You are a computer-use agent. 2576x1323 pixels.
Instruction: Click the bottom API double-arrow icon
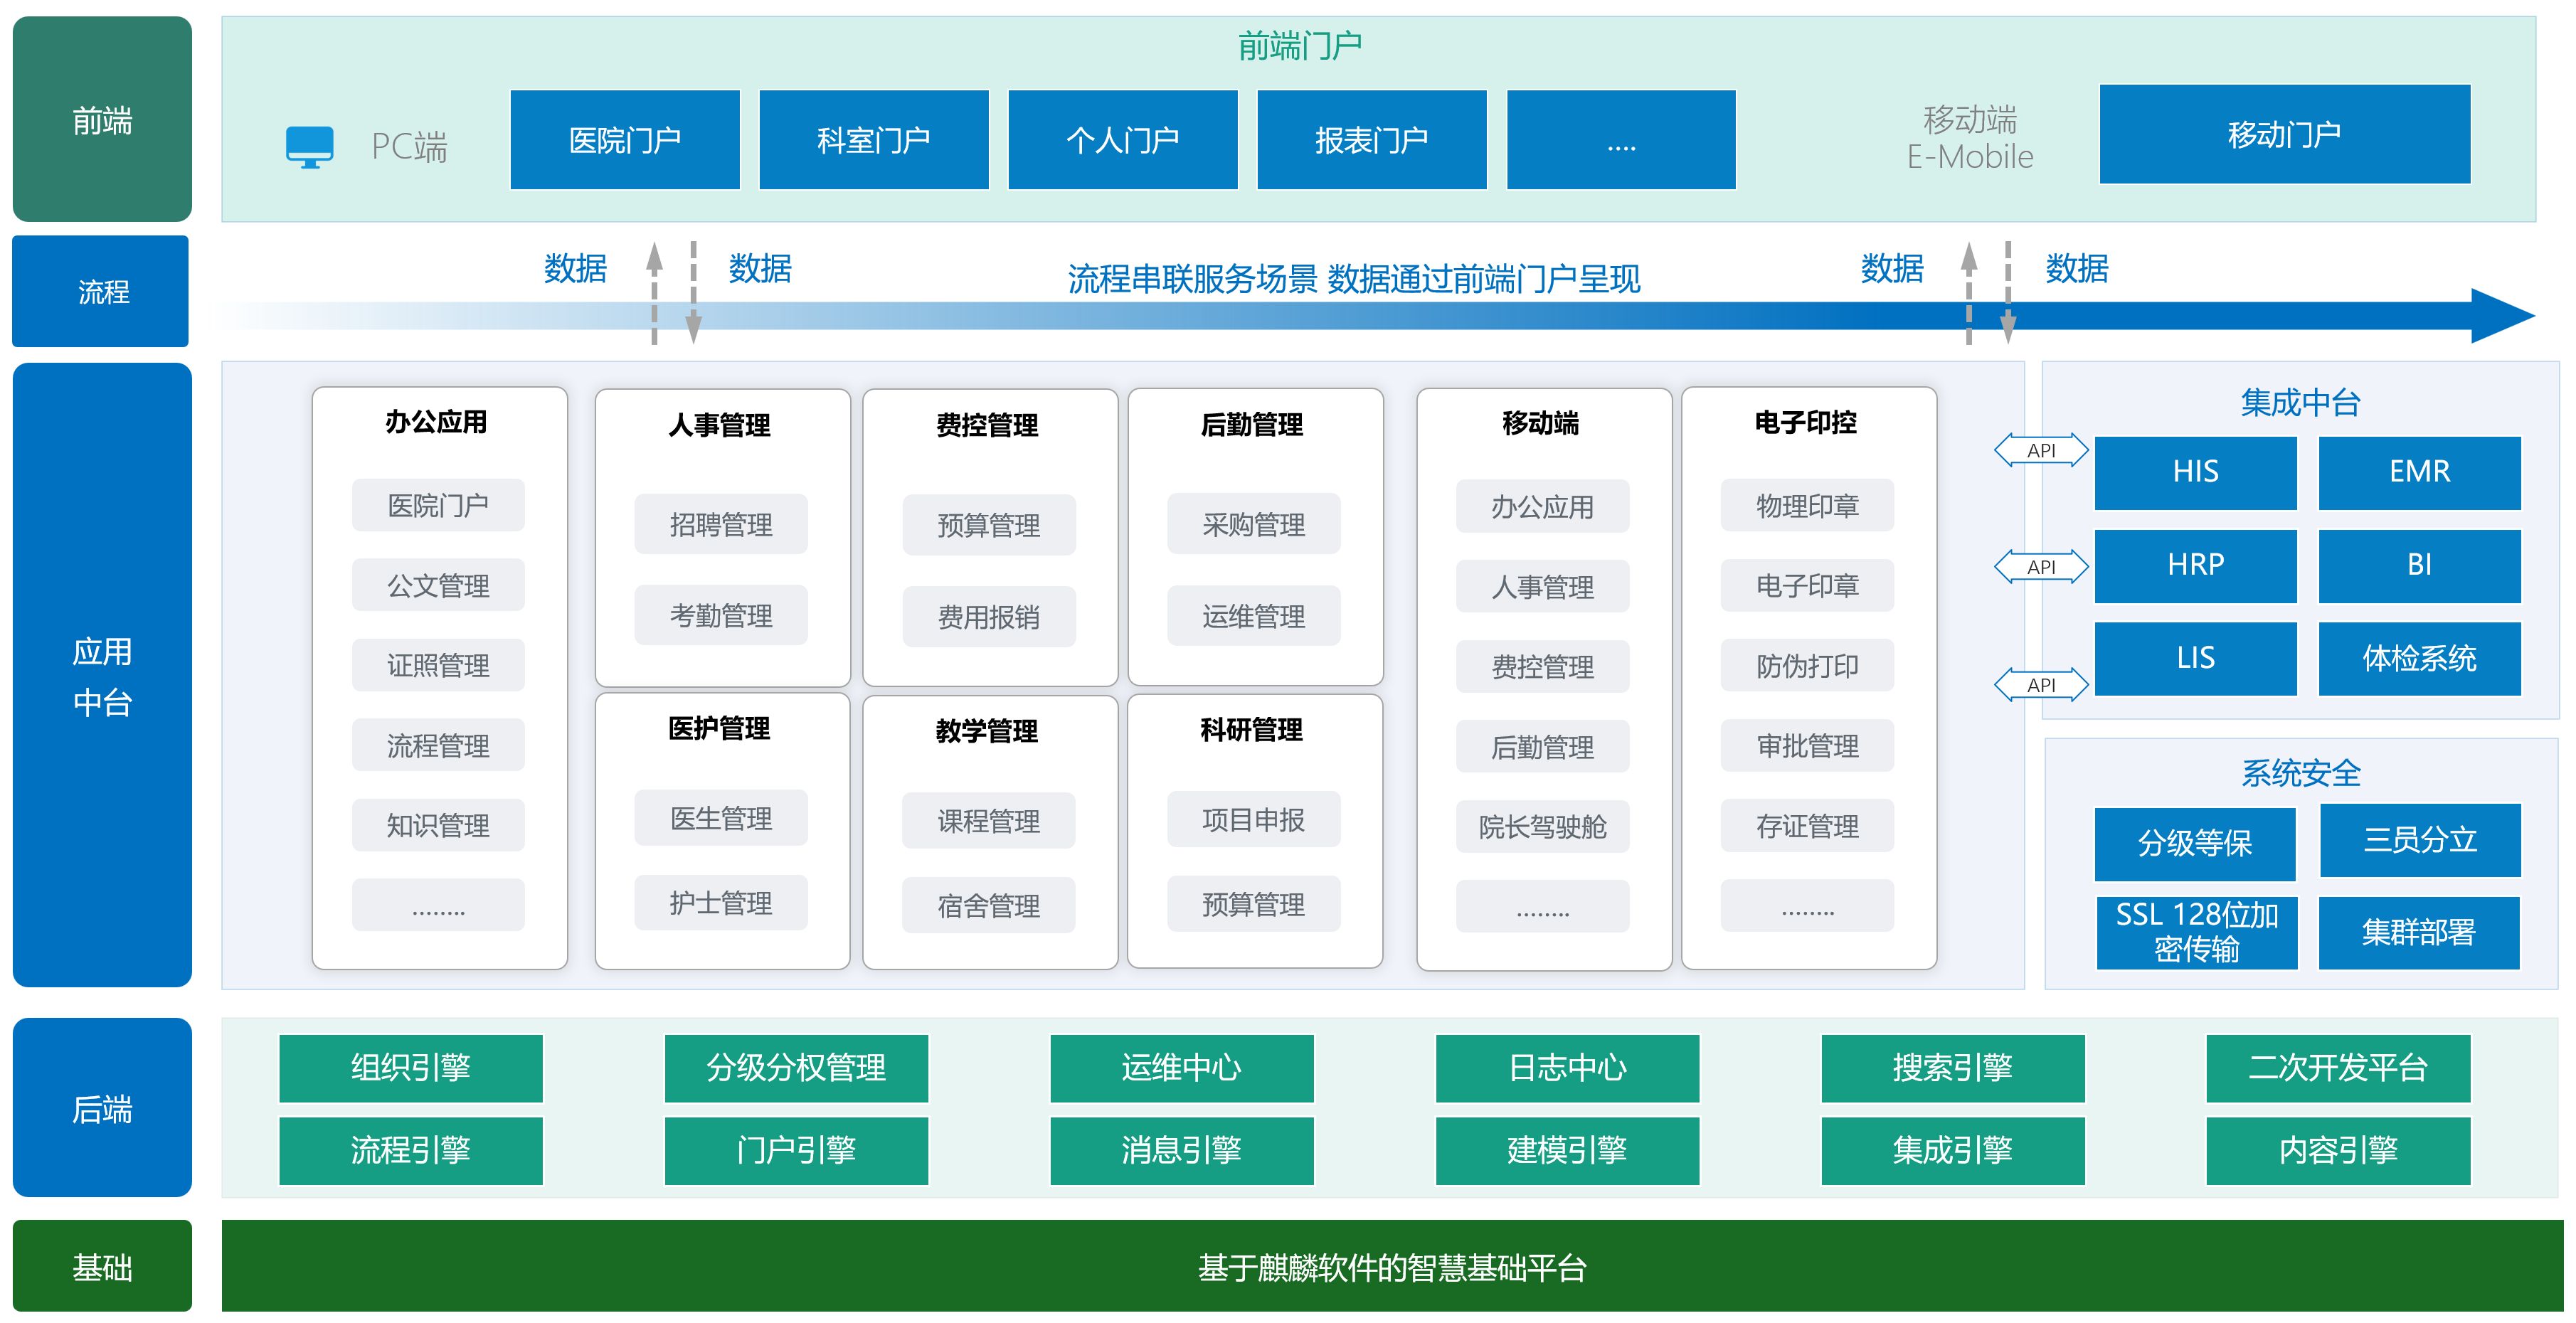pos(2041,685)
